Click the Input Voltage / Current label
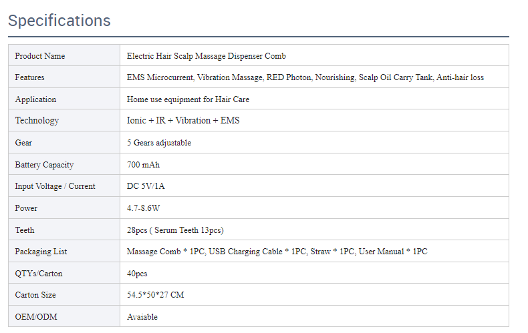Image resolution: width=528 pixels, height=333 pixels. pyautogui.click(x=55, y=186)
